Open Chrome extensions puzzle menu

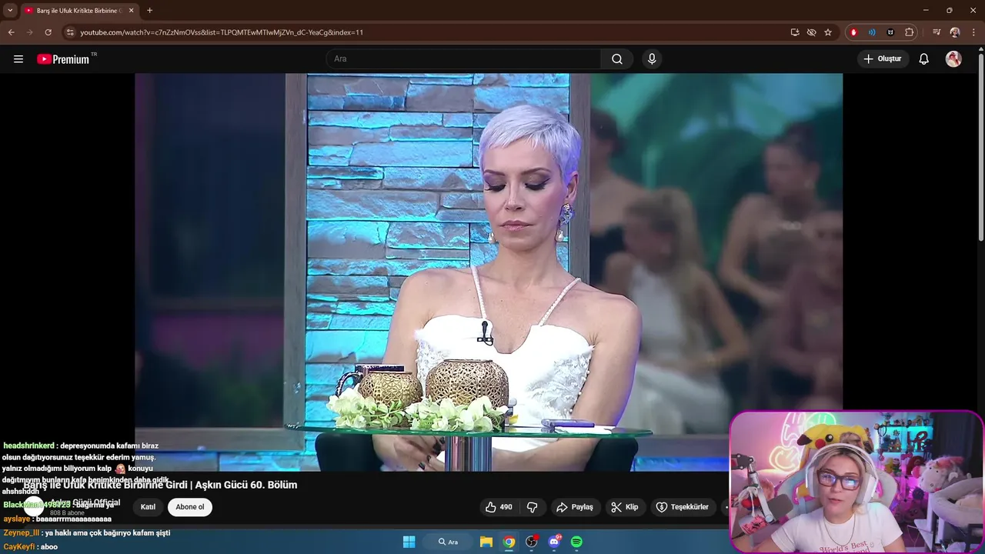pyautogui.click(x=910, y=32)
